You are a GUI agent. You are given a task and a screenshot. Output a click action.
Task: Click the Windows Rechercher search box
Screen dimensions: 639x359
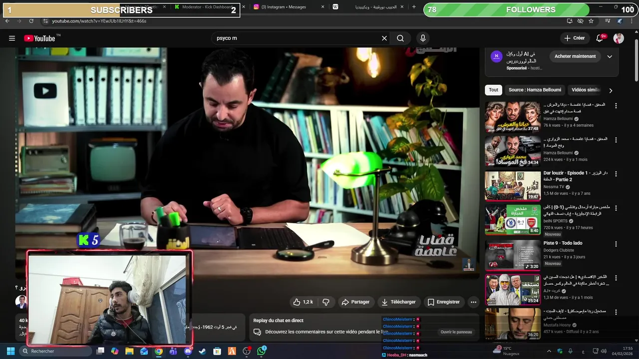[56, 351]
